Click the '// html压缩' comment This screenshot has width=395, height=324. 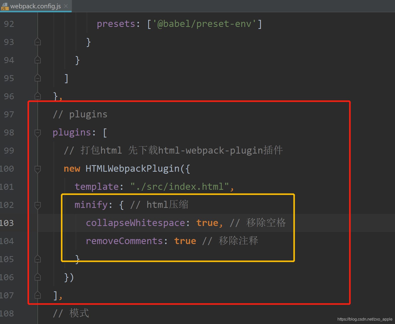[159, 205]
